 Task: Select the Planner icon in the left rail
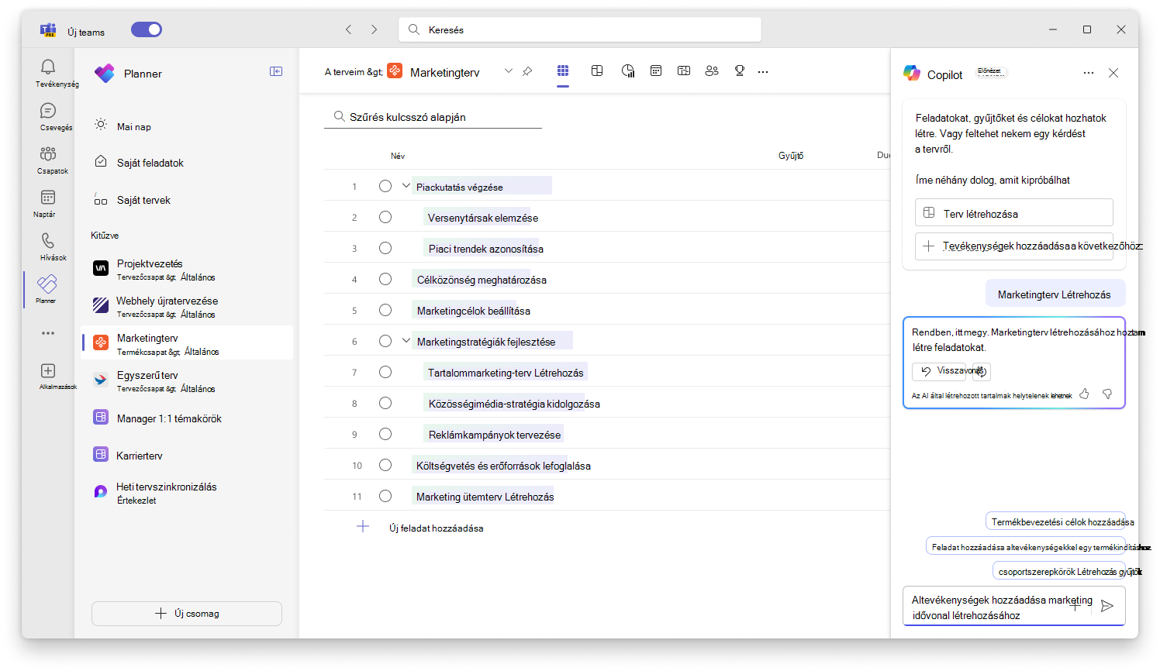tap(48, 284)
